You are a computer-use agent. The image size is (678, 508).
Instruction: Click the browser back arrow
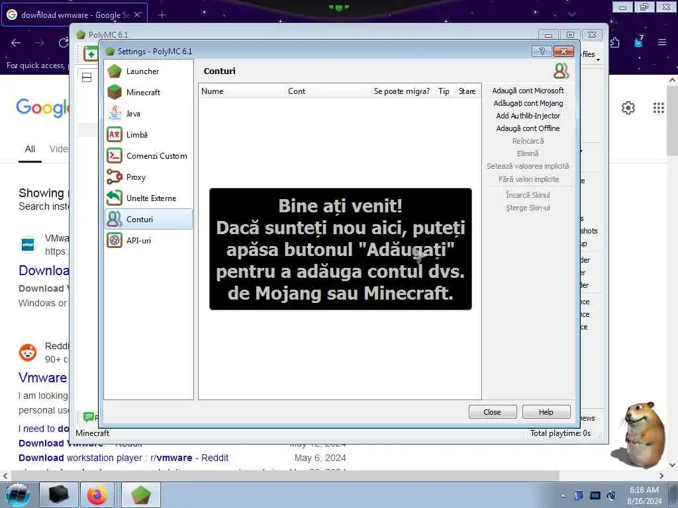(16, 43)
